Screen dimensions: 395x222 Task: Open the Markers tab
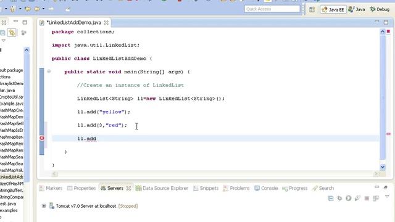point(51,188)
